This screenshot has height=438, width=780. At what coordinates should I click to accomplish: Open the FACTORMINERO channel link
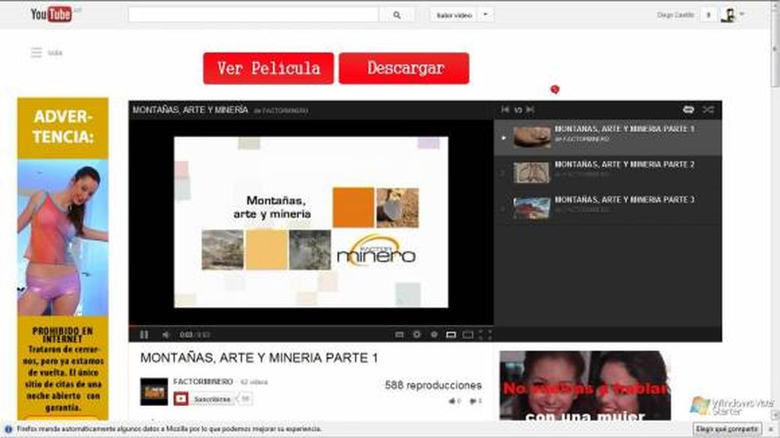point(203,382)
